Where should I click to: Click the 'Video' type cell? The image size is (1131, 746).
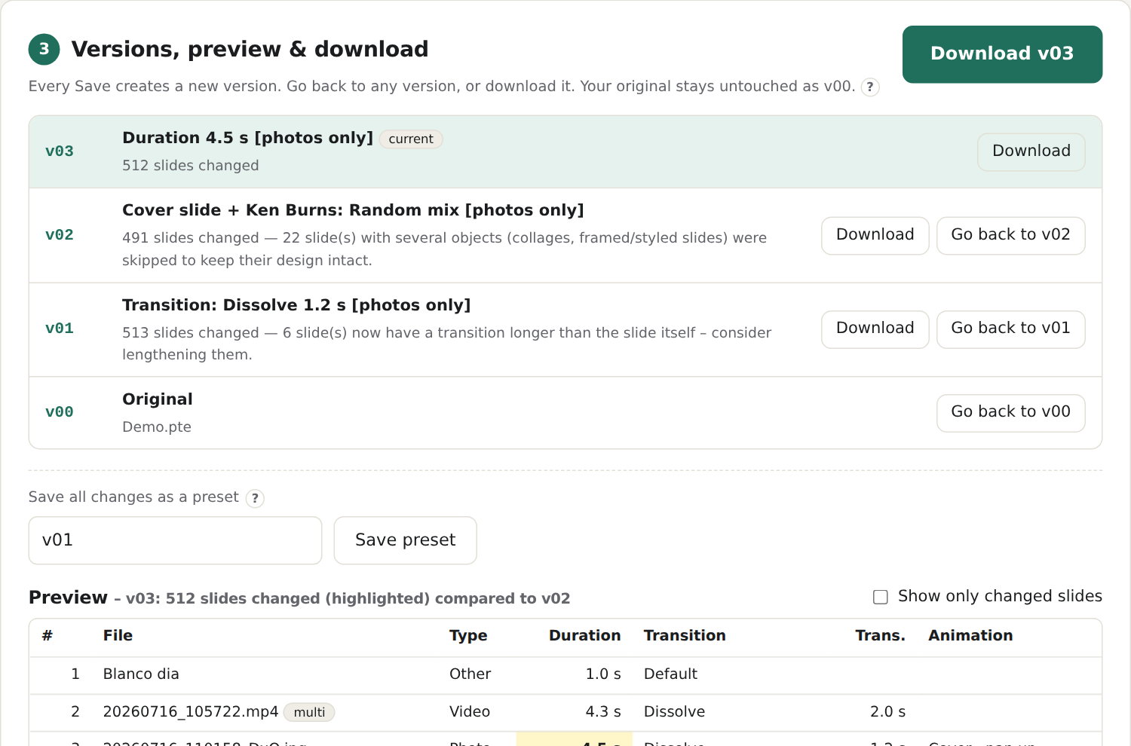point(470,712)
